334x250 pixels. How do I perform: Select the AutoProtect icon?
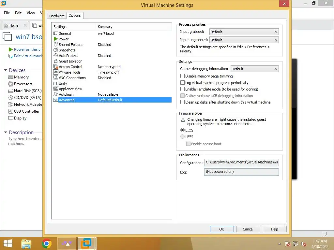(55, 55)
